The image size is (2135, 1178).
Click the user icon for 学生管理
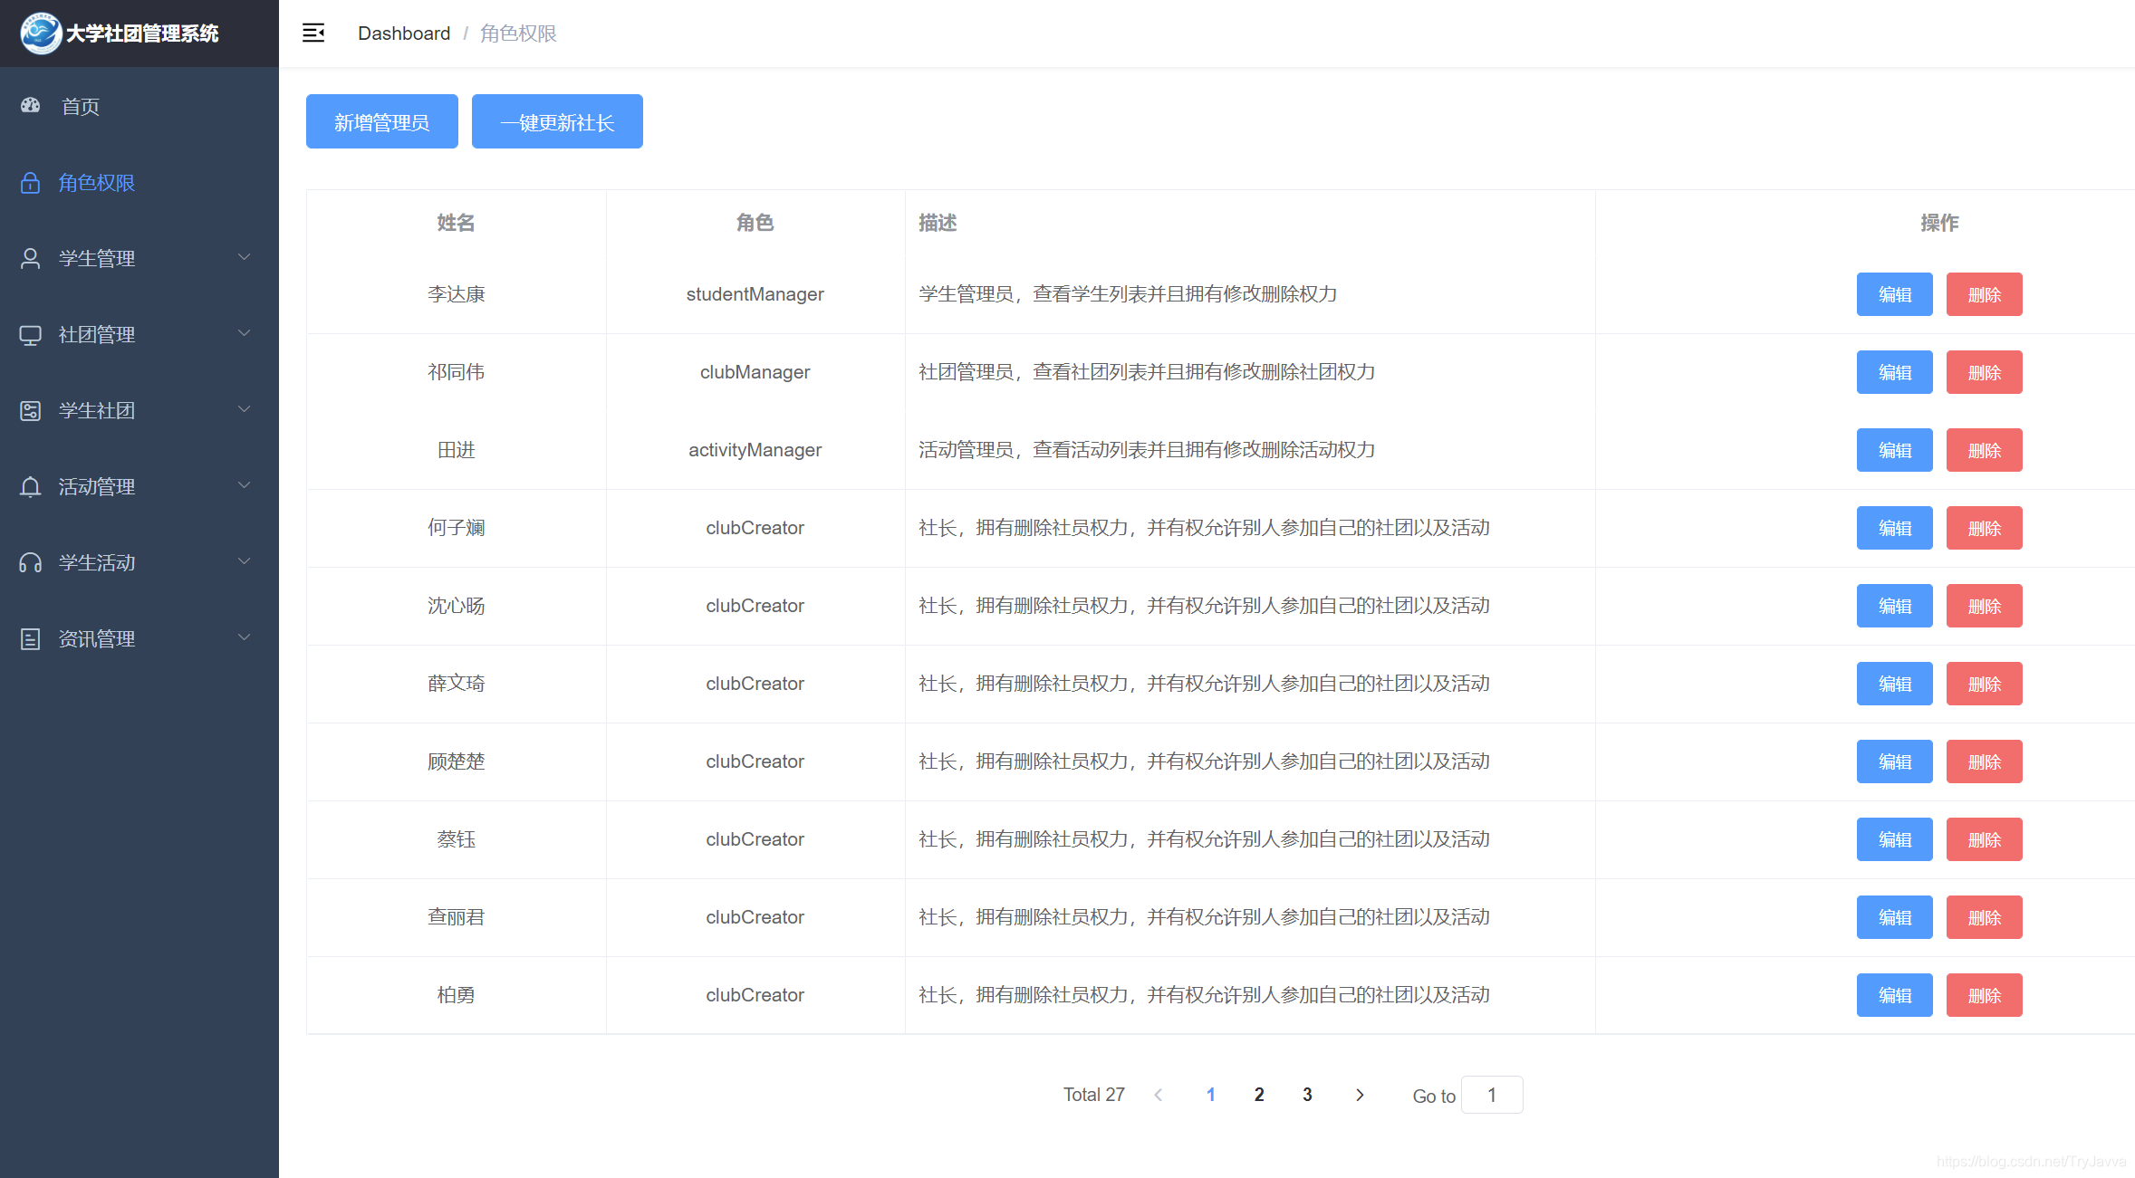(31, 259)
